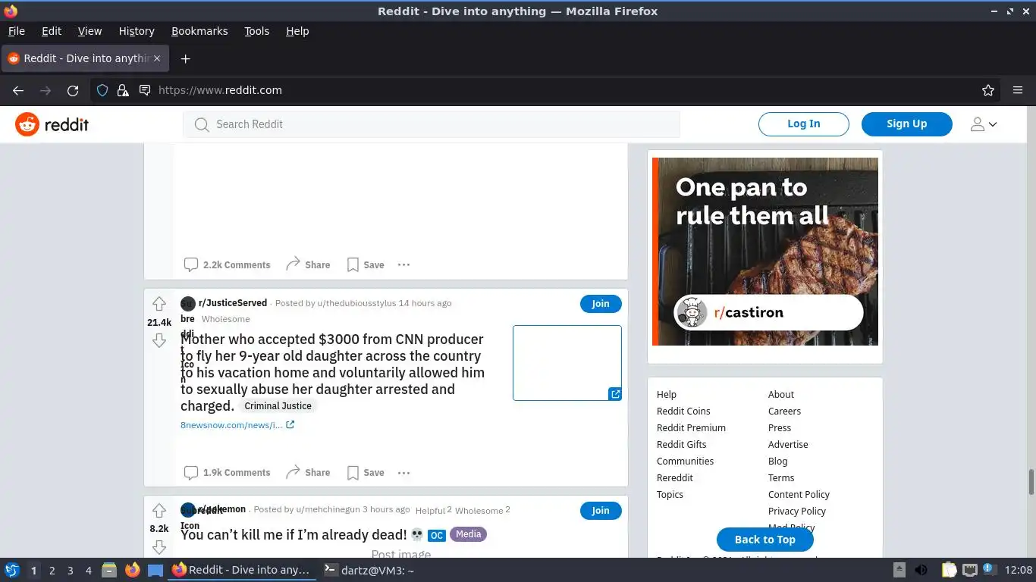
Task: Open the Edit menu
Action: [52, 31]
